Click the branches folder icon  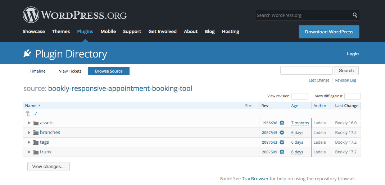click(36, 133)
